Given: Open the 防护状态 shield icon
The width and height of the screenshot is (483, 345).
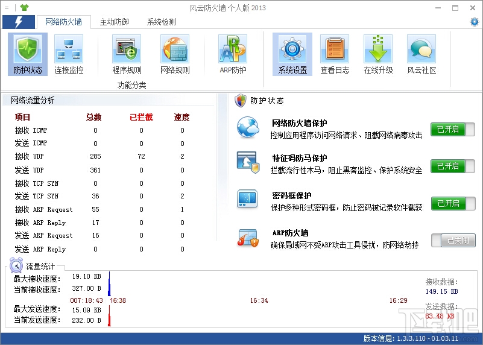Looking at the screenshot, I should pyautogui.click(x=28, y=54).
